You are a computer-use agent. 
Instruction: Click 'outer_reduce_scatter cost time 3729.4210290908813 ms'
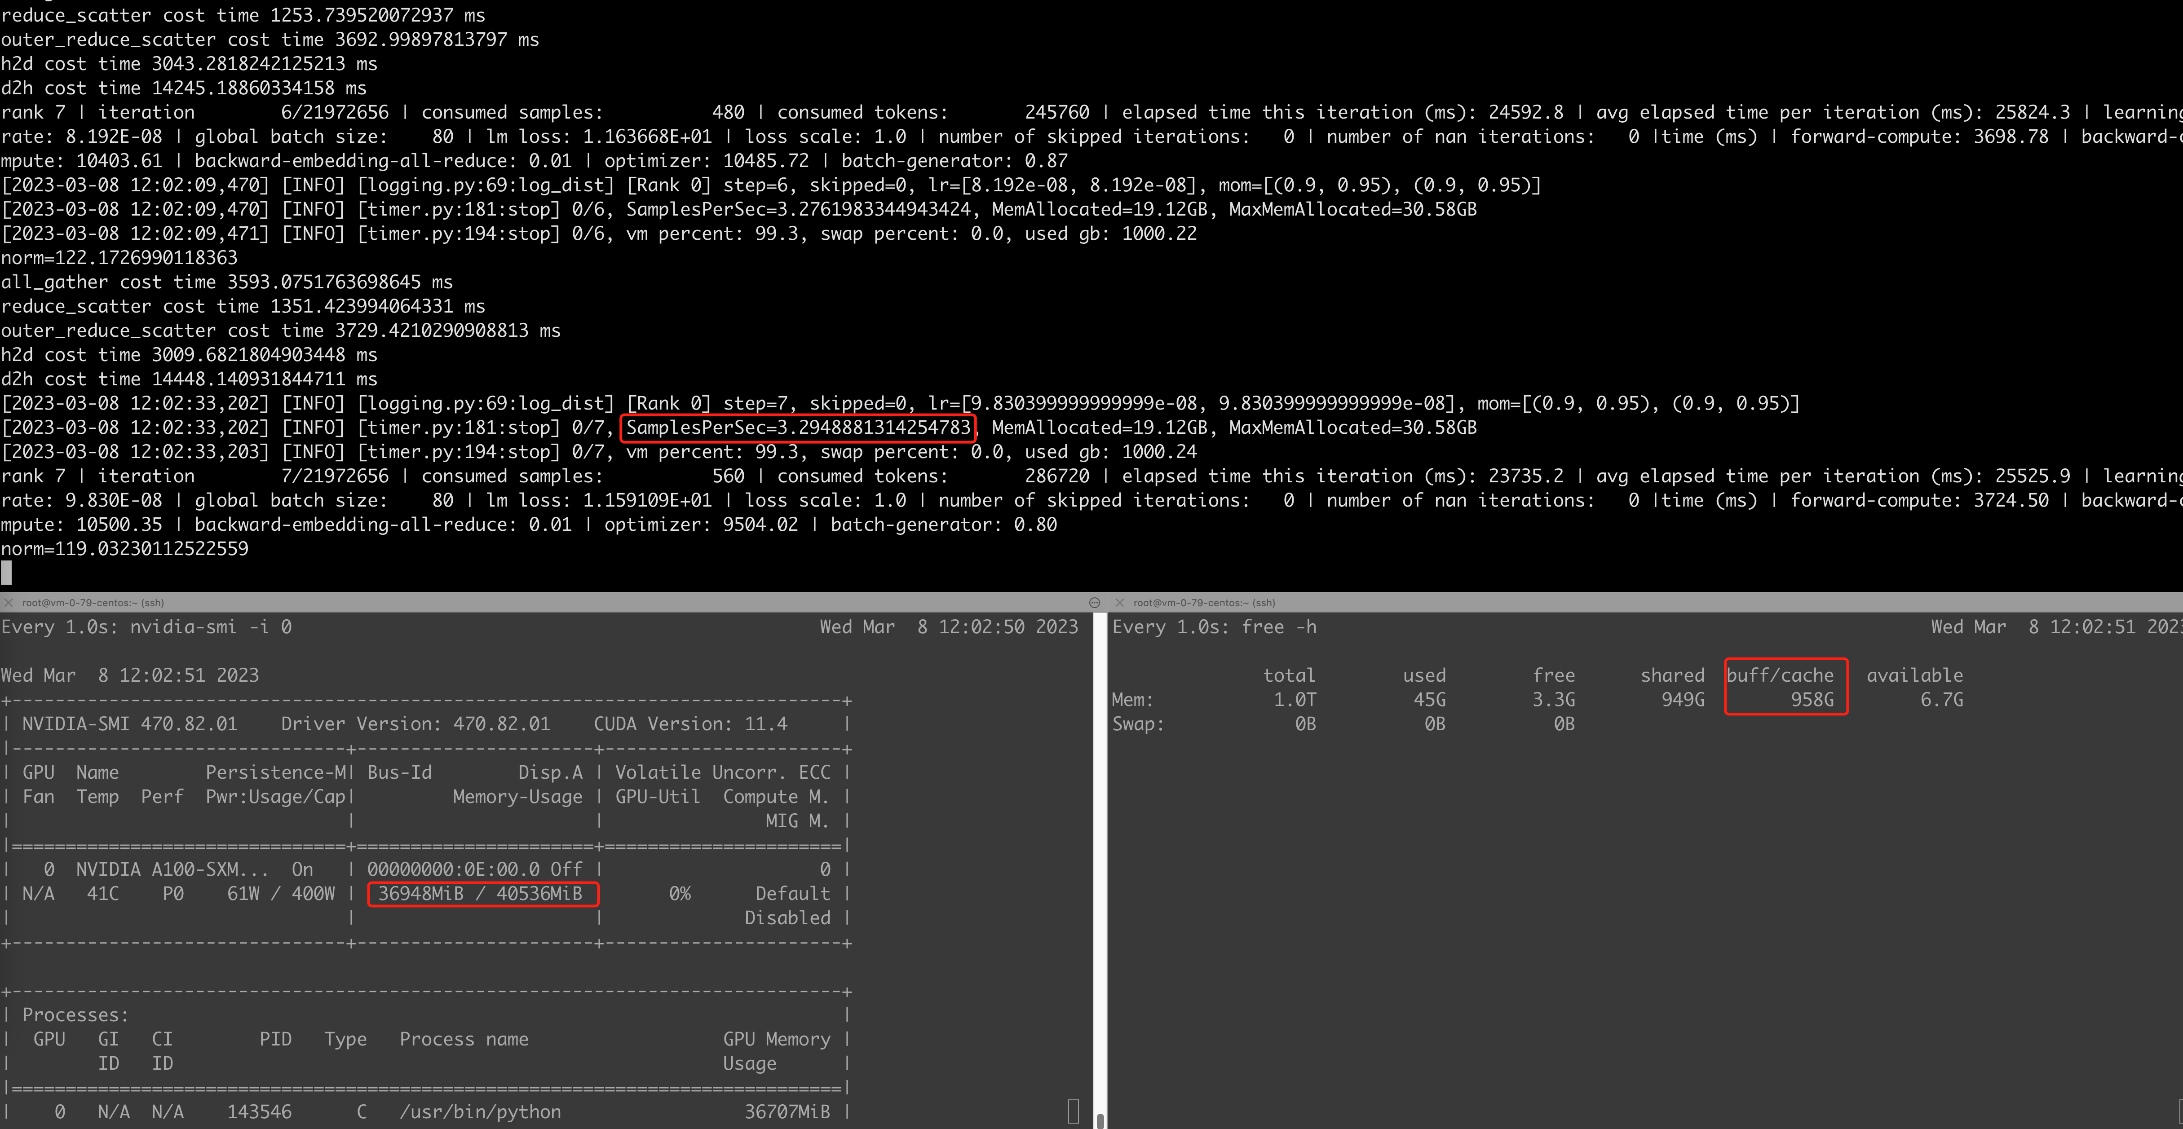point(280,331)
